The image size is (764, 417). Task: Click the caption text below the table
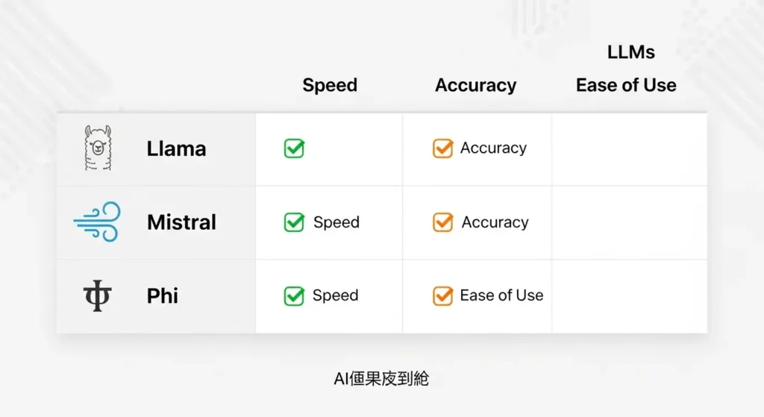pyautogui.click(x=381, y=379)
